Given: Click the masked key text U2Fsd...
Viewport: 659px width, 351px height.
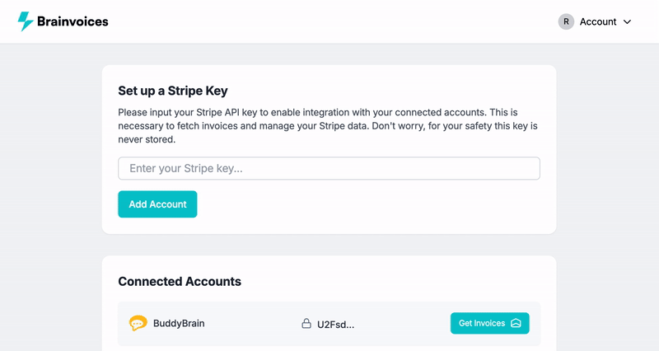Looking at the screenshot, I should [x=335, y=325].
